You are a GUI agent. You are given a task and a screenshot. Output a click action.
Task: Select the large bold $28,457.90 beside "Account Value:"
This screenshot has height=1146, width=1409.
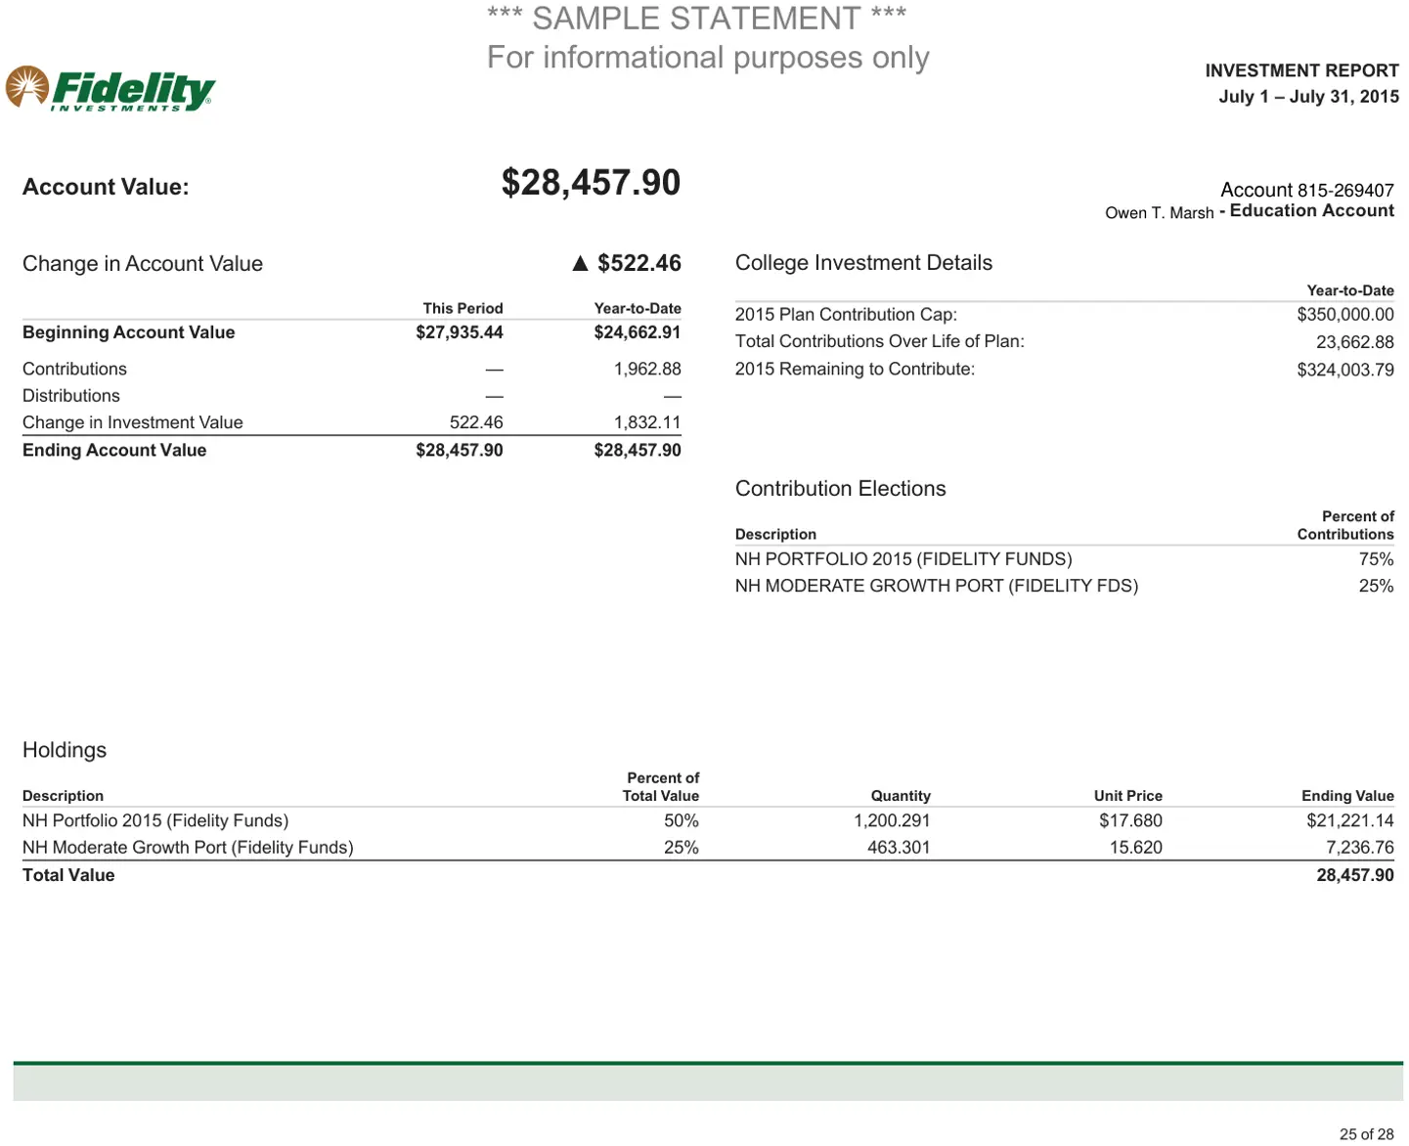tap(591, 183)
